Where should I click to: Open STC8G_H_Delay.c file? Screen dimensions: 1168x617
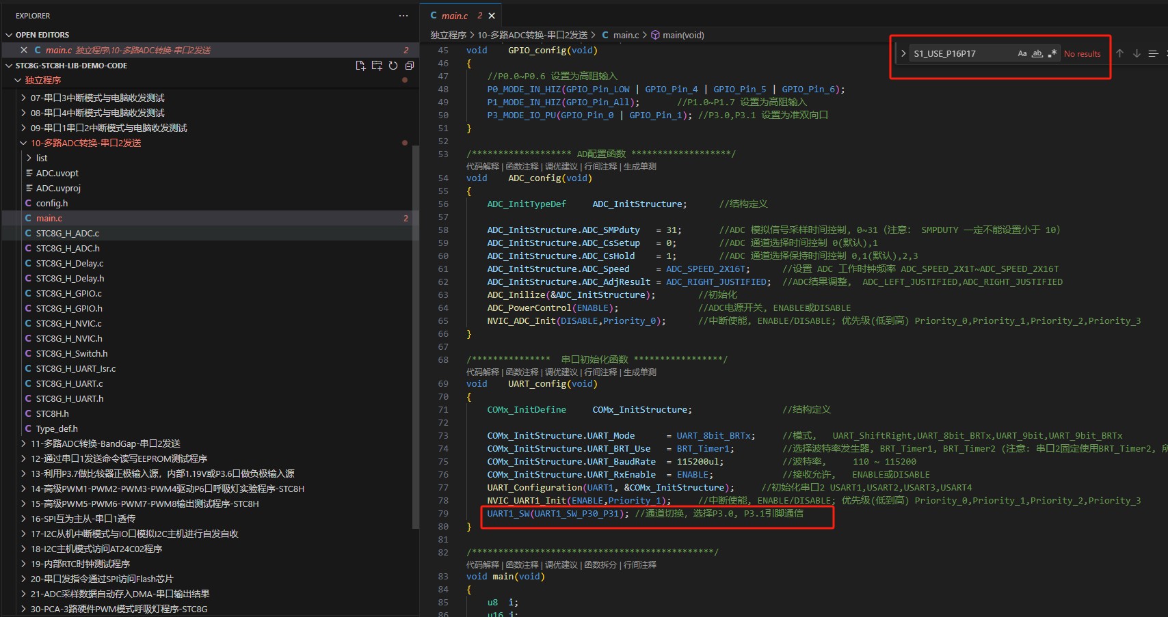click(x=70, y=263)
